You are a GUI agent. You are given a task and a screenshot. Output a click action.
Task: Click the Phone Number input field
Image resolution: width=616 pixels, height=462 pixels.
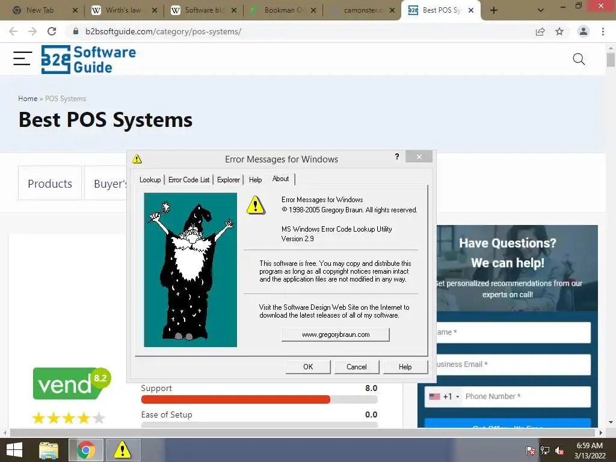point(526,396)
